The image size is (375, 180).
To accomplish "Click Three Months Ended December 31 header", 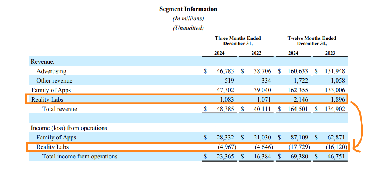I will (238, 41).
